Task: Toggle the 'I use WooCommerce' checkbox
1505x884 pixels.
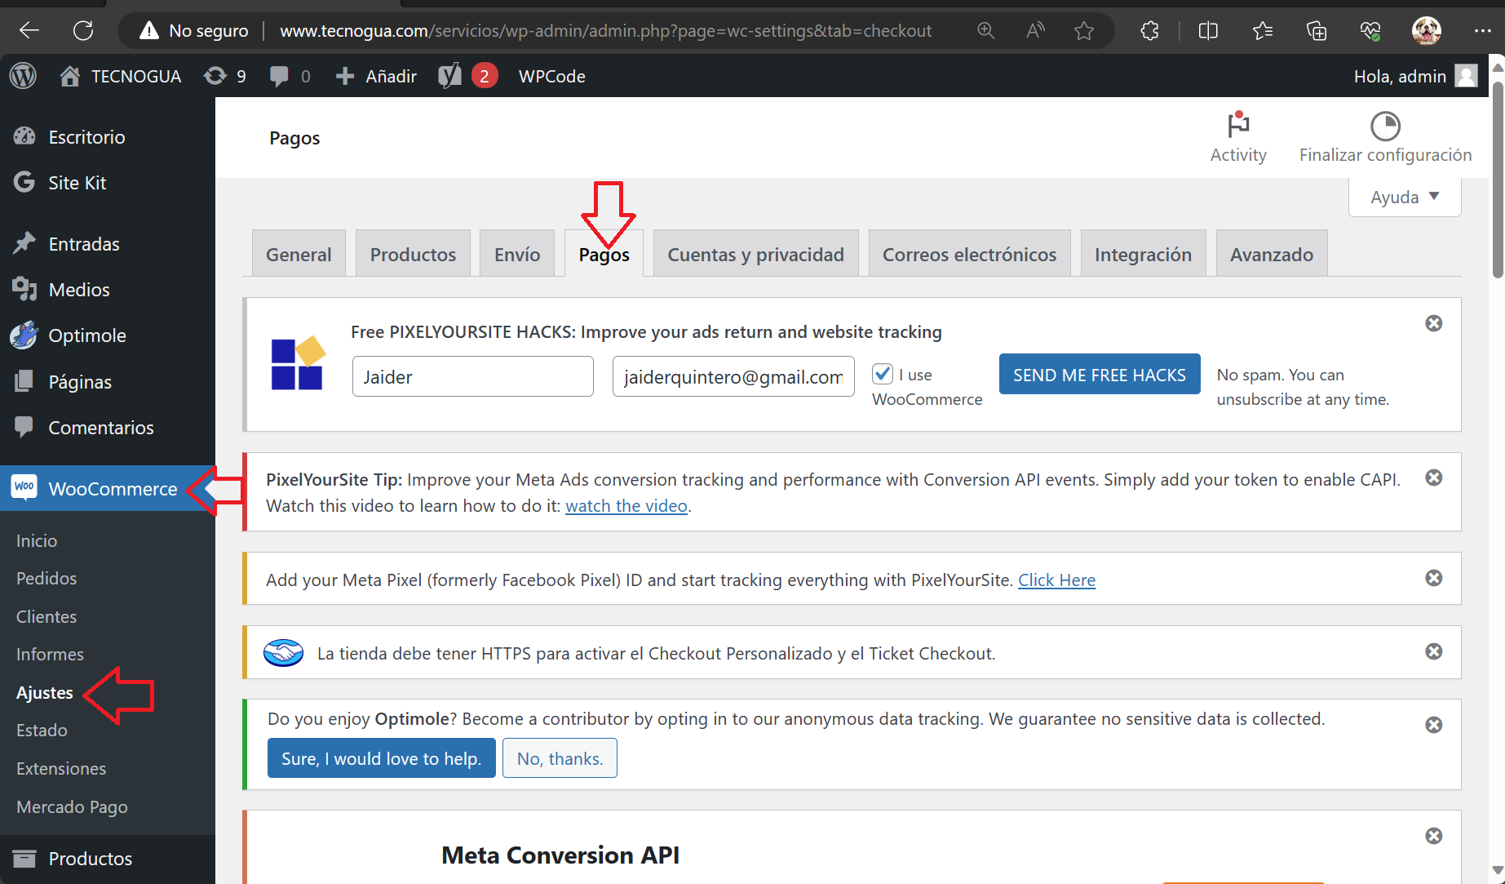Action: click(883, 374)
